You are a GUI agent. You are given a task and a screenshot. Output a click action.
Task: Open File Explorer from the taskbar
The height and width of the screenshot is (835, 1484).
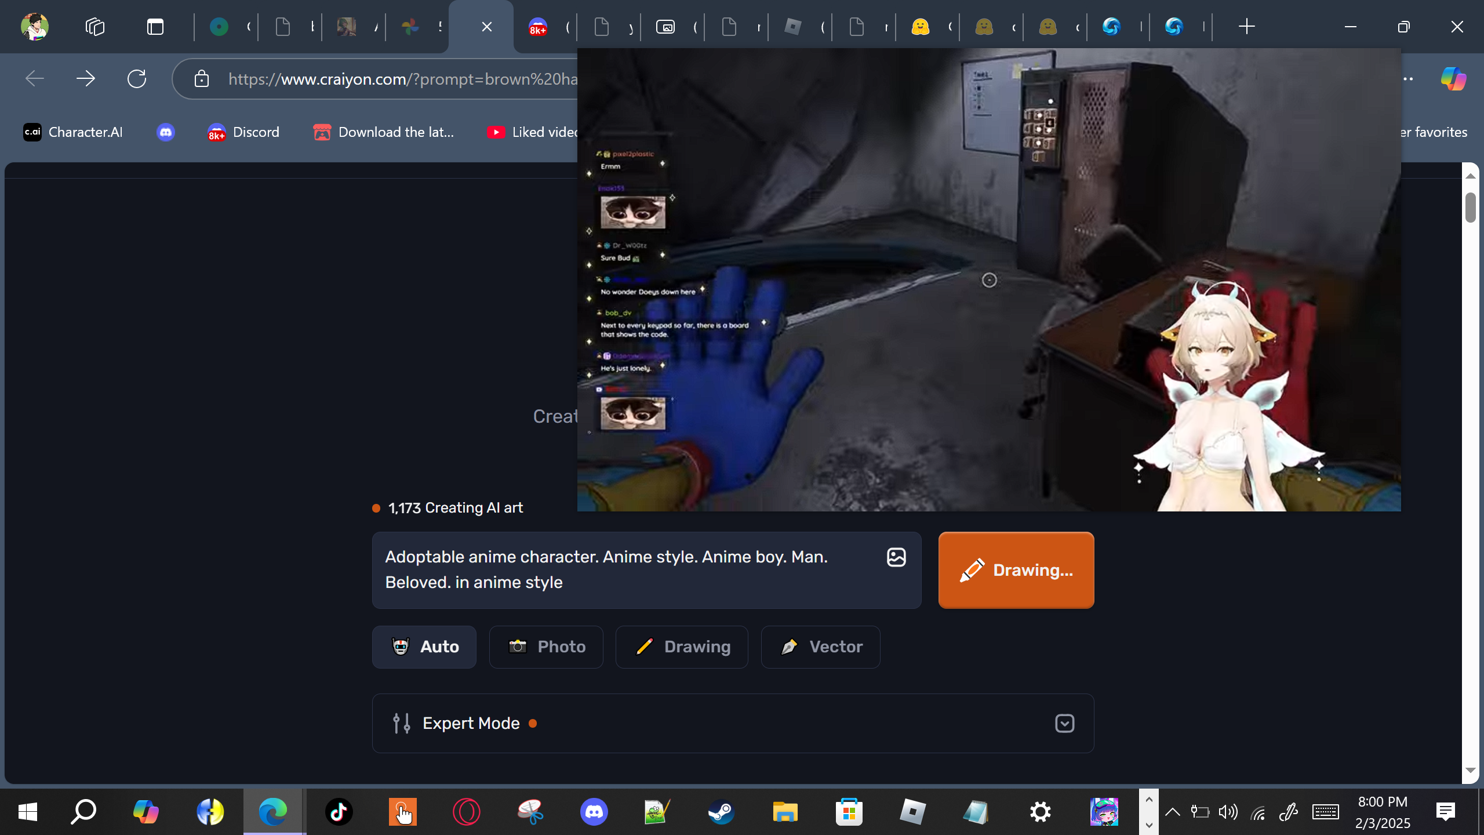785,812
